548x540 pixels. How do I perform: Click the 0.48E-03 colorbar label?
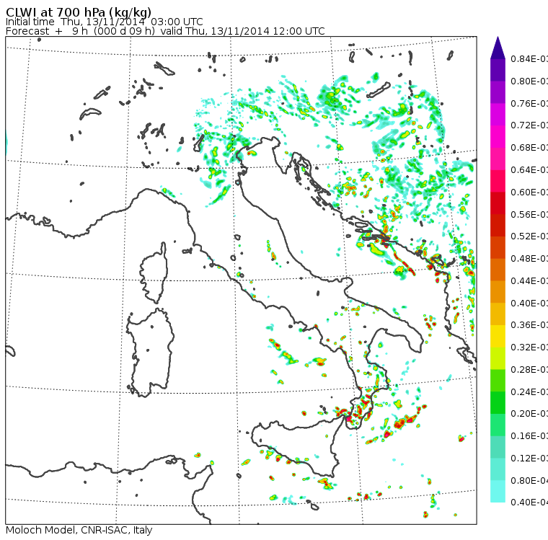pos(529,259)
